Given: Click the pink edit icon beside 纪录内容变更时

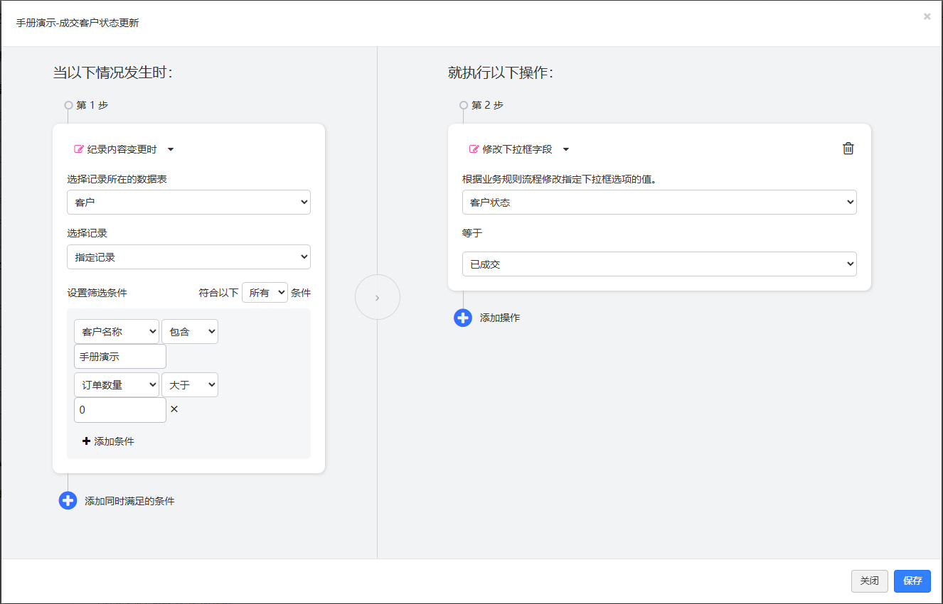Looking at the screenshot, I should [x=79, y=149].
